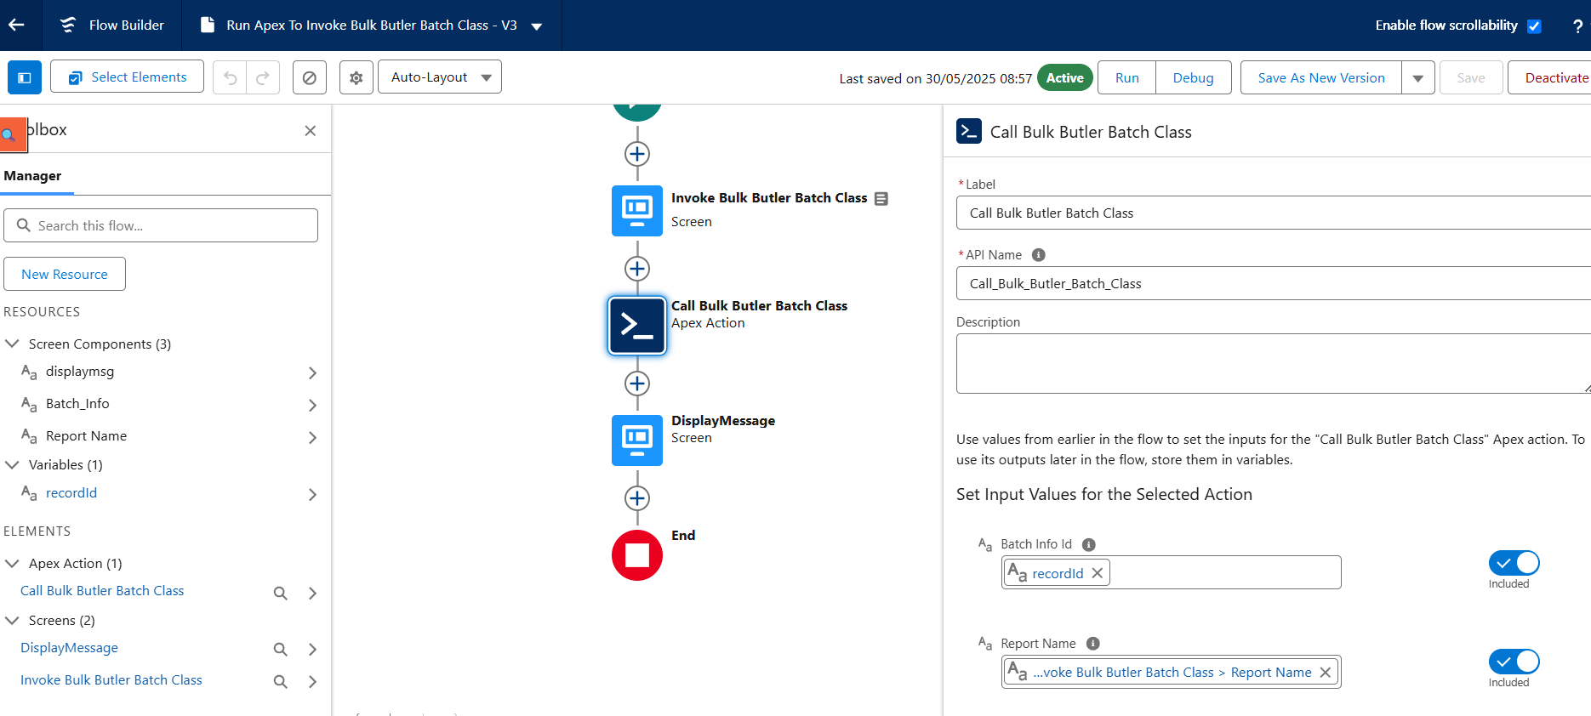Expand Report Name resource details
Screen dimensions: 1591x716
click(312, 438)
